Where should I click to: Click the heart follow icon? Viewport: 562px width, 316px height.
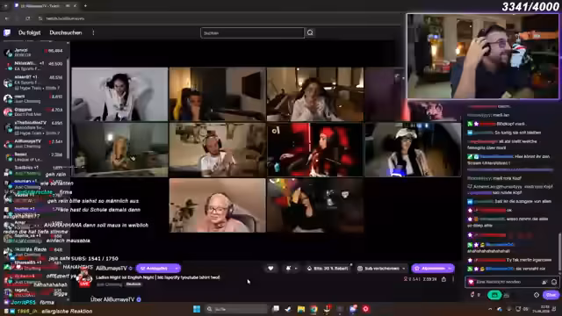click(270, 269)
